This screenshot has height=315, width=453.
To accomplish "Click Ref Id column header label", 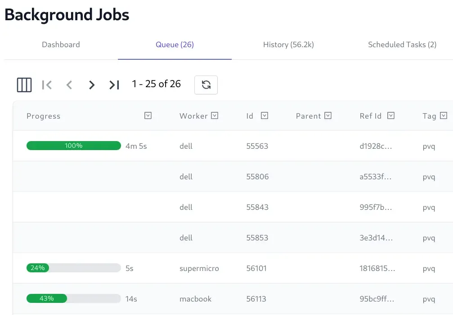I will point(371,116).
